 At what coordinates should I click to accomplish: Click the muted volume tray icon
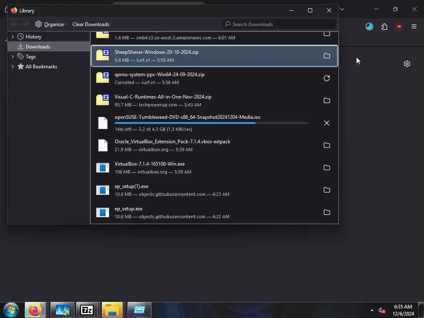[x=381, y=311]
